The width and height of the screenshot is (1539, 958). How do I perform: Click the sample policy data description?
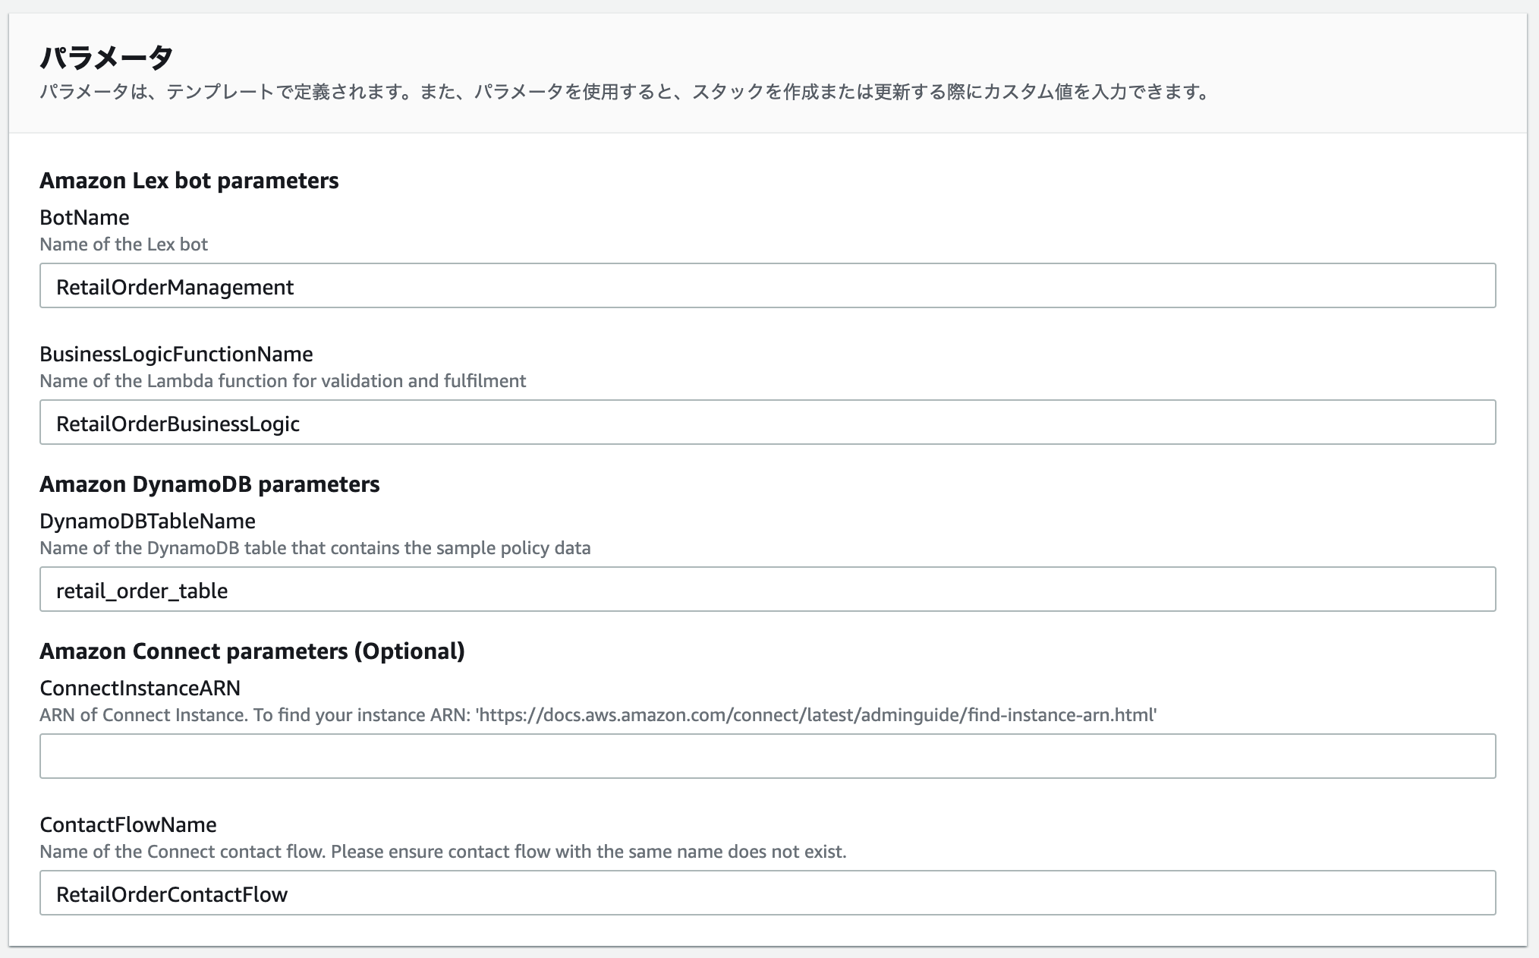pyautogui.click(x=315, y=548)
